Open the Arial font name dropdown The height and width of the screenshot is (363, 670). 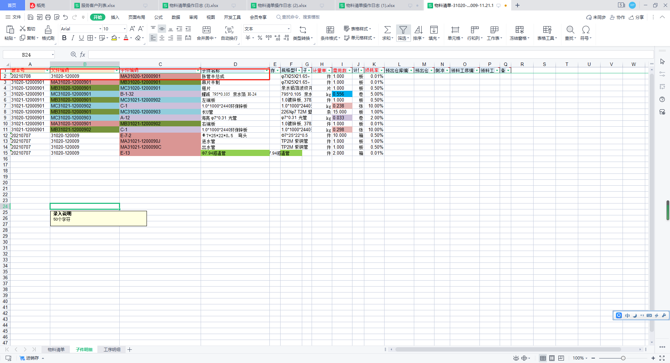pos(100,29)
